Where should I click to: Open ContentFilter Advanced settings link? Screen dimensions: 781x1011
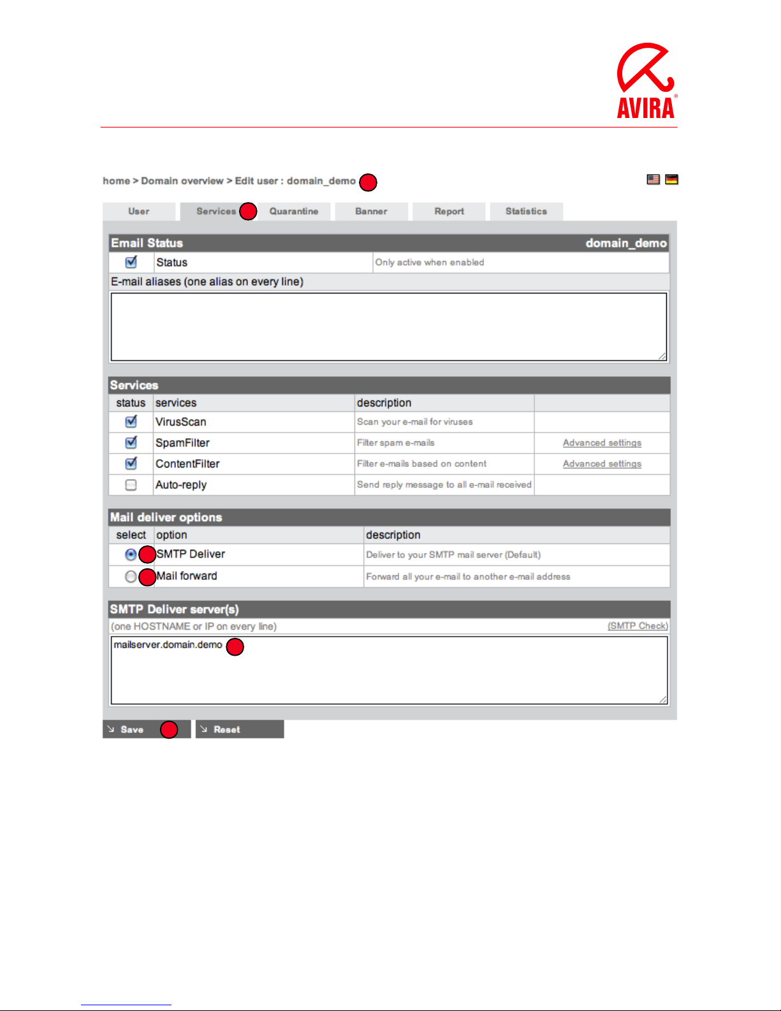click(x=602, y=464)
